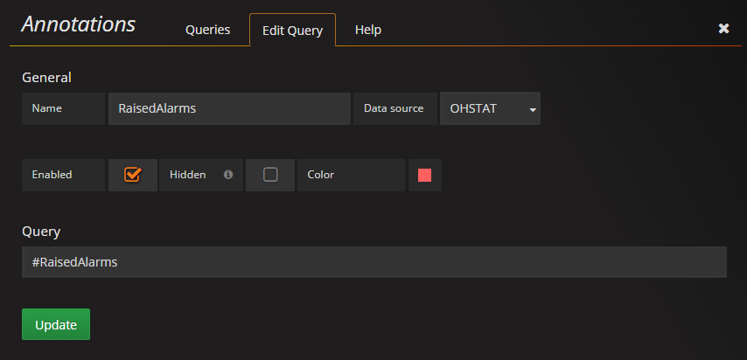Uncheck the Enabled checkbox
The image size is (747, 360).
click(132, 174)
